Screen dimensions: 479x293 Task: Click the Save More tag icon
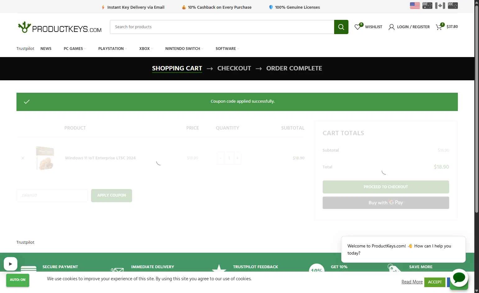(394, 268)
